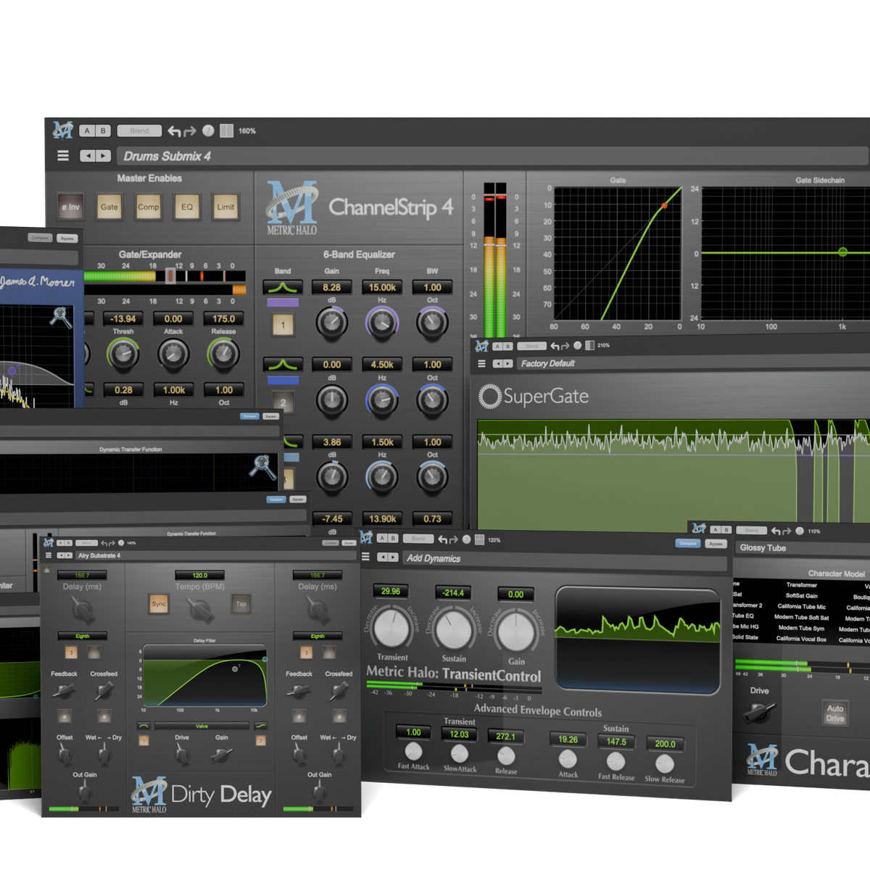Adjust the Transient knob in TransientControl

pyautogui.click(x=392, y=628)
